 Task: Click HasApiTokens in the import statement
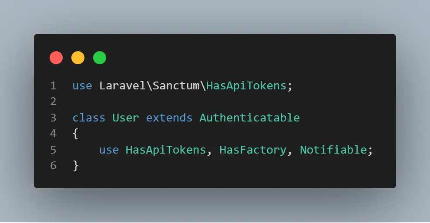click(x=246, y=86)
